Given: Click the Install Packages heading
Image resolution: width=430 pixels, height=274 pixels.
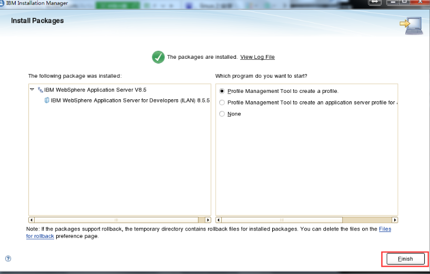Looking at the screenshot, I should 37,21.
